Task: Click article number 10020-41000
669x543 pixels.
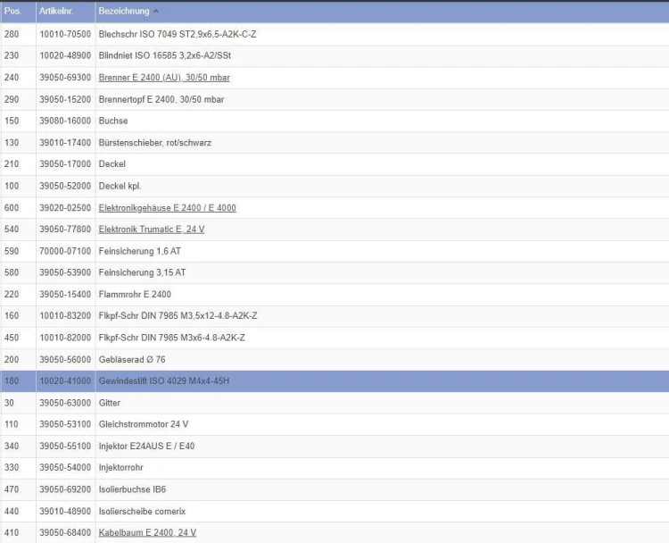Action: [65, 381]
